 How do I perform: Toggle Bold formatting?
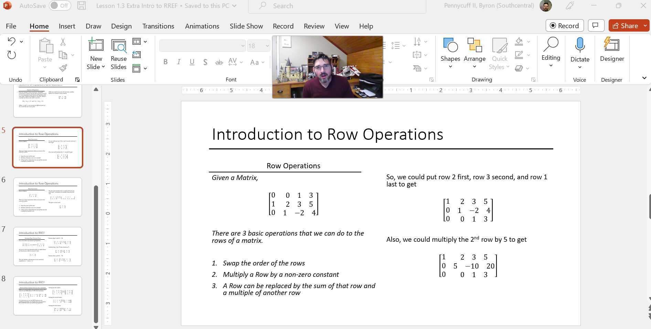pos(166,62)
